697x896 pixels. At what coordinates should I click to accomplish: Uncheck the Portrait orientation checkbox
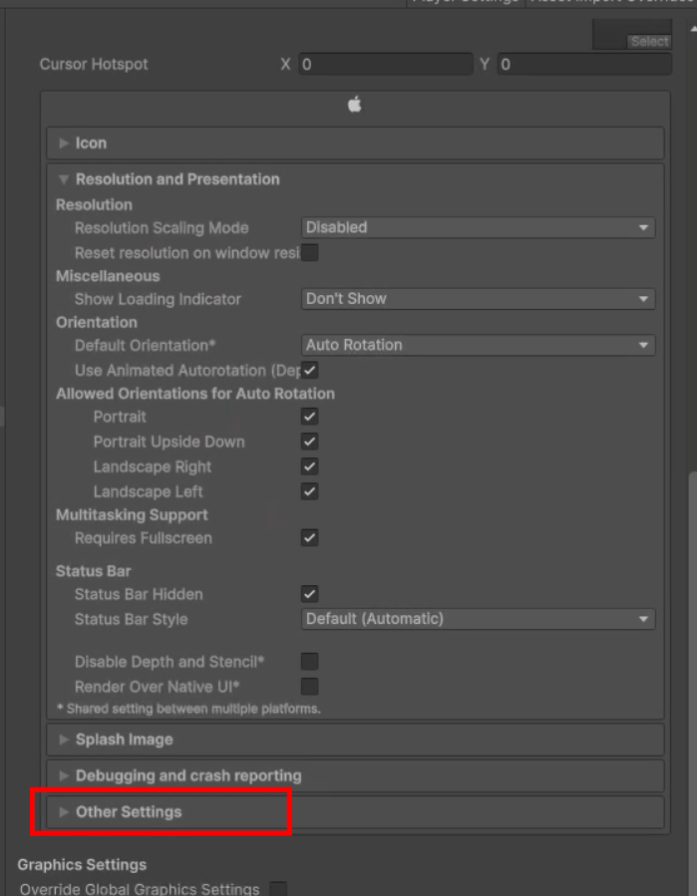coord(310,417)
